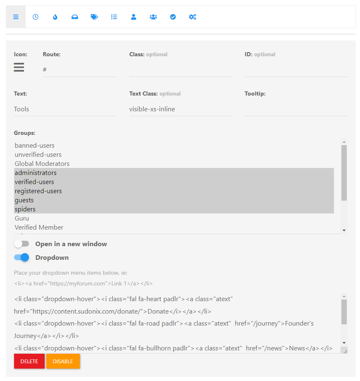
Task: Click the single user navigation icon
Action: pyautogui.click(x=134, y=17)
